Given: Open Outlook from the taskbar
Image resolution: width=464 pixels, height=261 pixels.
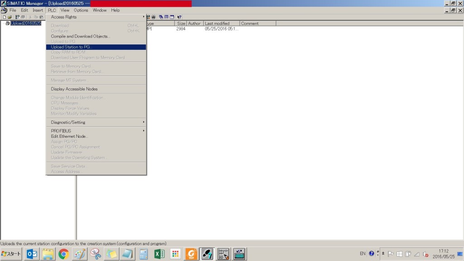Looking at the screenshot, I should pos(32,254).
